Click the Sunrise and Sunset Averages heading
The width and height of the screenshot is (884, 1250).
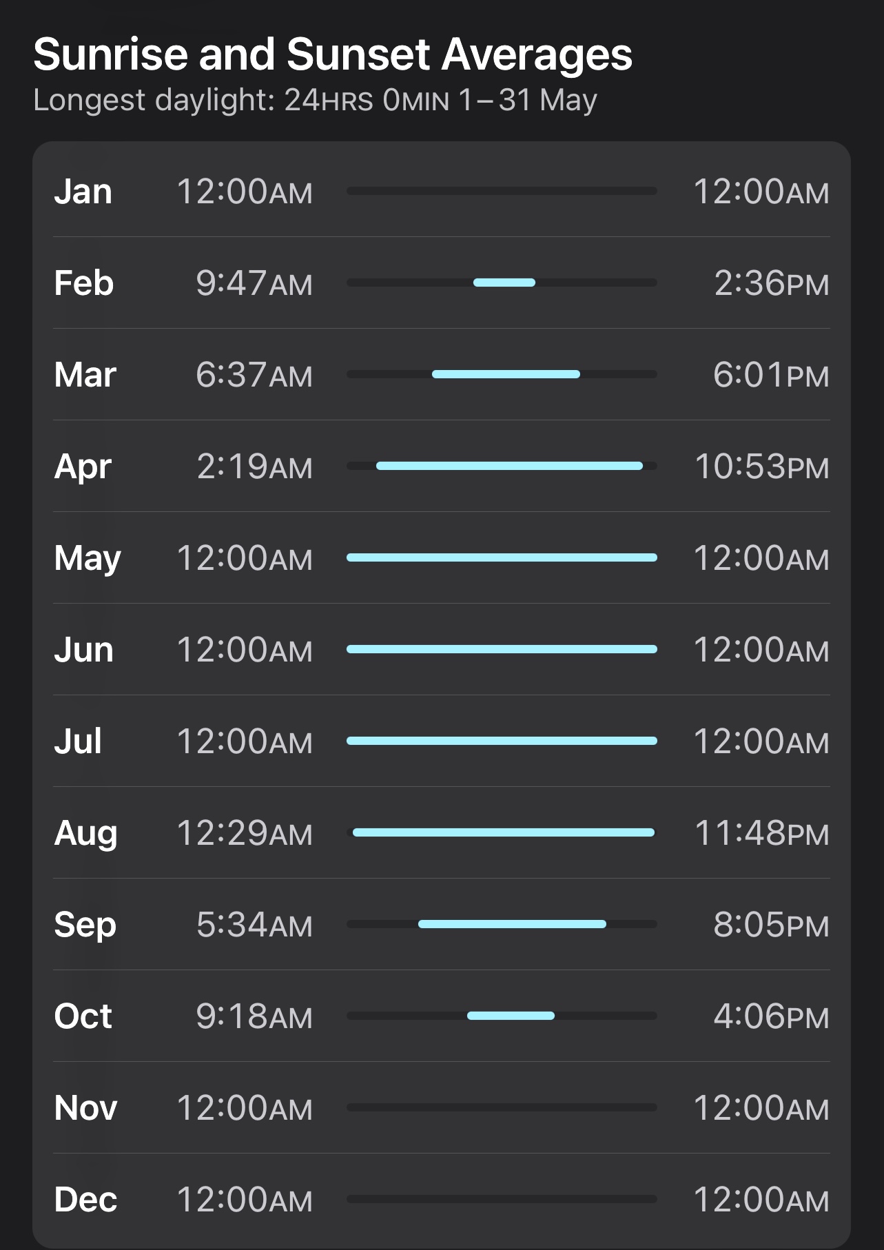(332, 54)
